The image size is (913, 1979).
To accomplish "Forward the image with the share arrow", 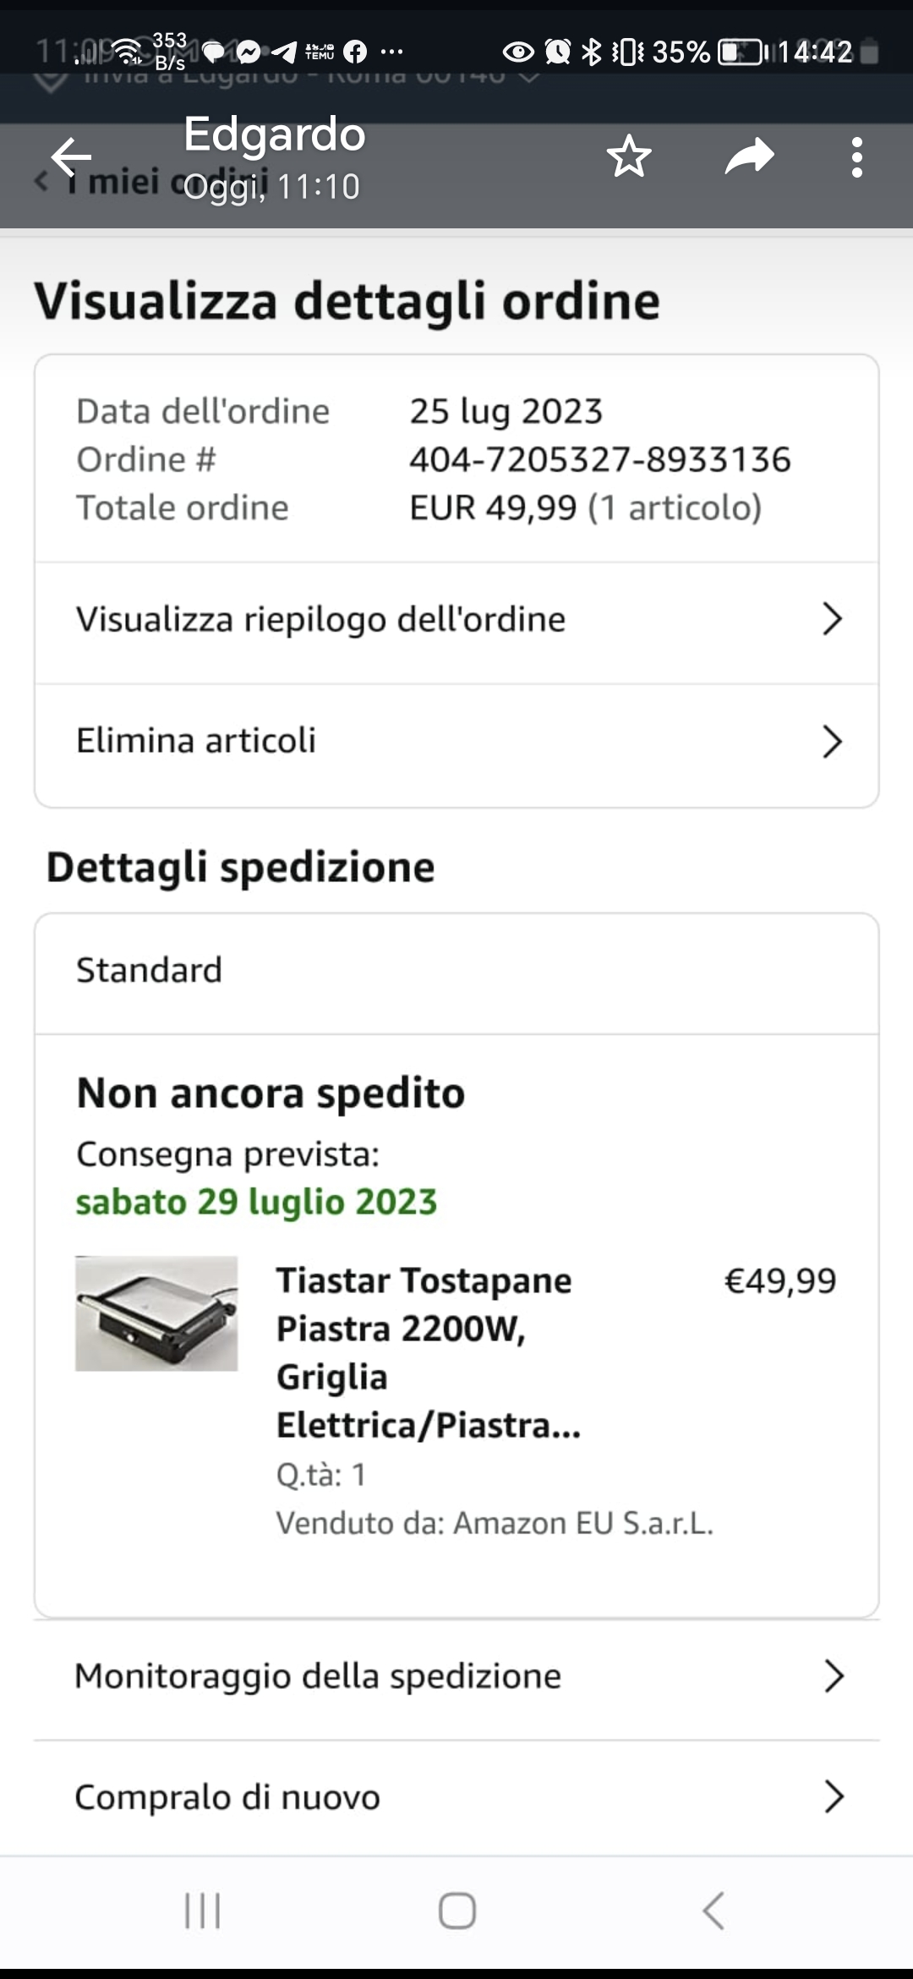I will point(750,156).
